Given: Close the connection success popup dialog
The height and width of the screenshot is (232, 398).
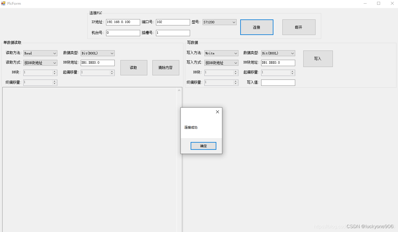Looking at the screenshot, I should (217, 112).
